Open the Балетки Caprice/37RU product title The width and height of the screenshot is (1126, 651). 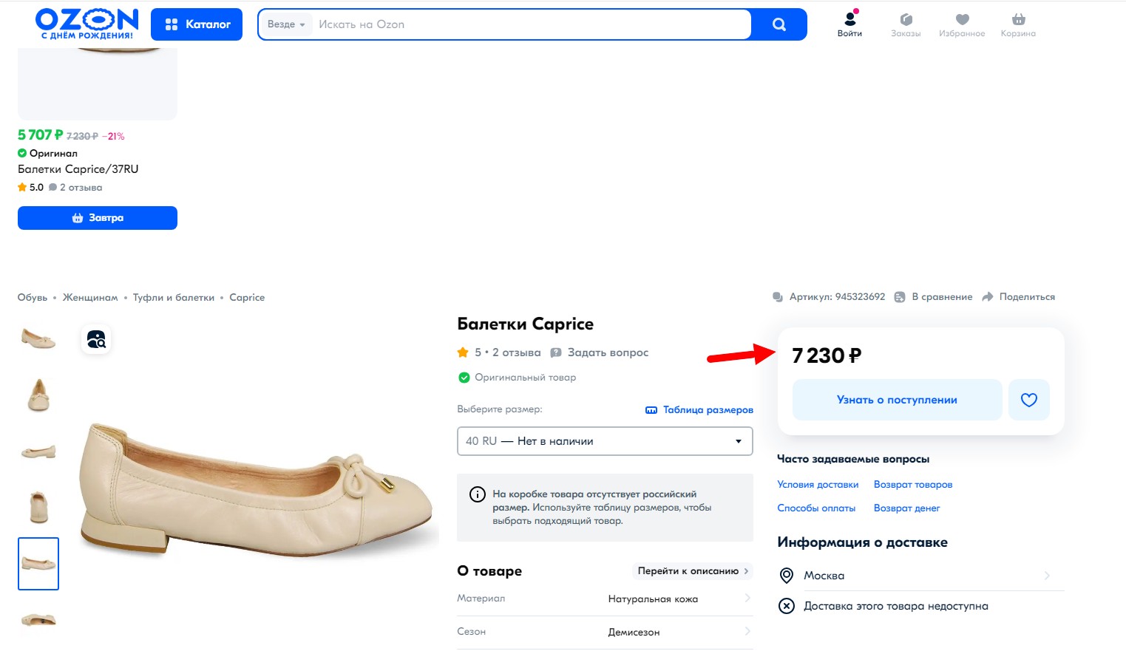click(x=78, y=169)
